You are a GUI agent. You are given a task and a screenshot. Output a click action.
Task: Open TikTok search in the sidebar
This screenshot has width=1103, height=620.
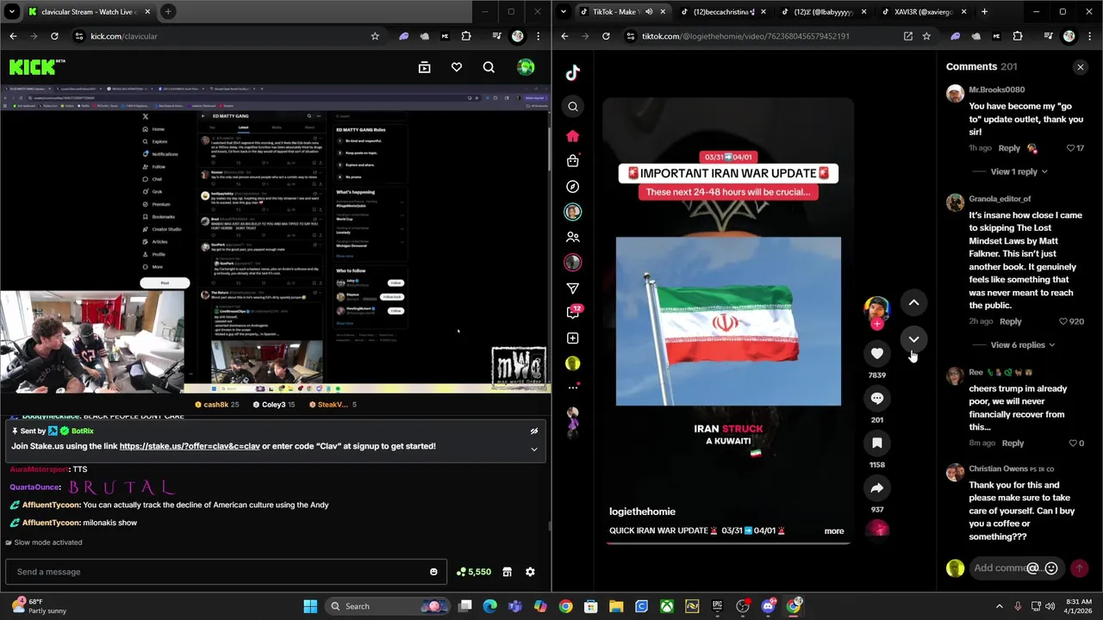tap(573, 107)
